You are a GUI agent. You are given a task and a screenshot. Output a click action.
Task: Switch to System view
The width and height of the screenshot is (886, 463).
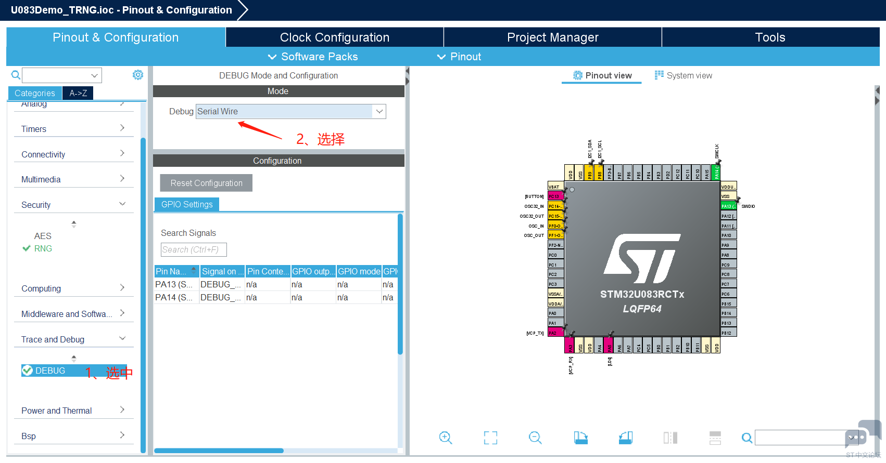[x=684, y=75]
